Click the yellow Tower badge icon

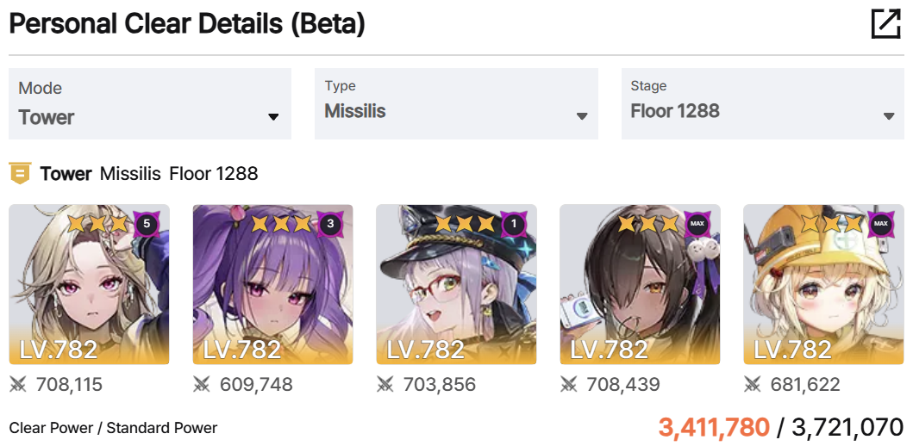[x=20, y=174]
